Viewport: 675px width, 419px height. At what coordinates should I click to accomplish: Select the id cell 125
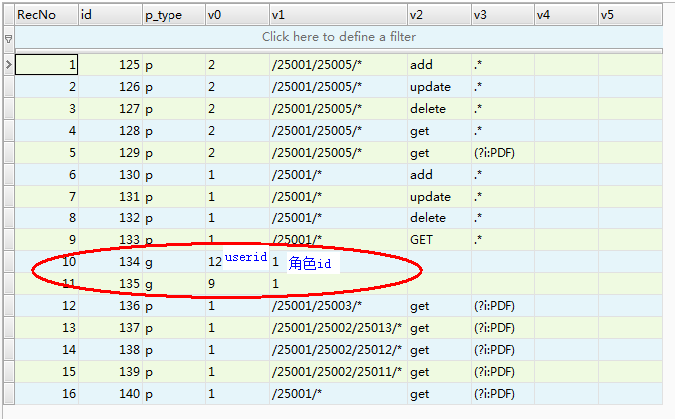111,65
